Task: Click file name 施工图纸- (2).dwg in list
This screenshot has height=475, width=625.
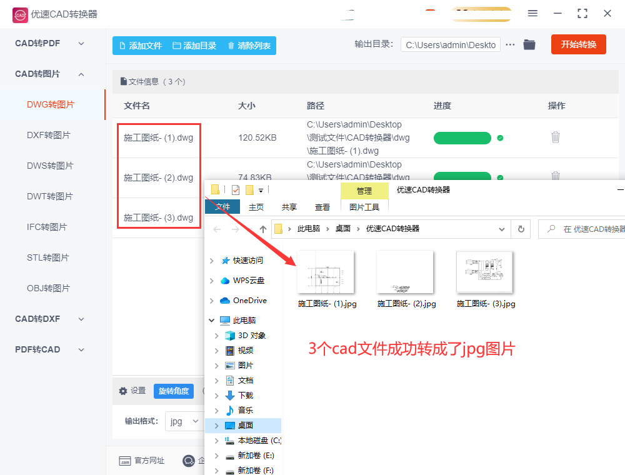Action: 158,177
